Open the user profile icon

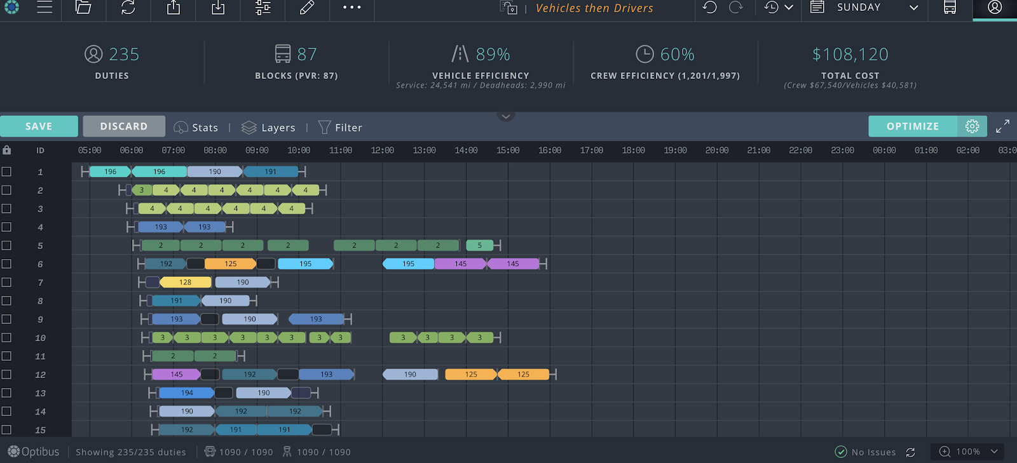[x=995, y=8]
